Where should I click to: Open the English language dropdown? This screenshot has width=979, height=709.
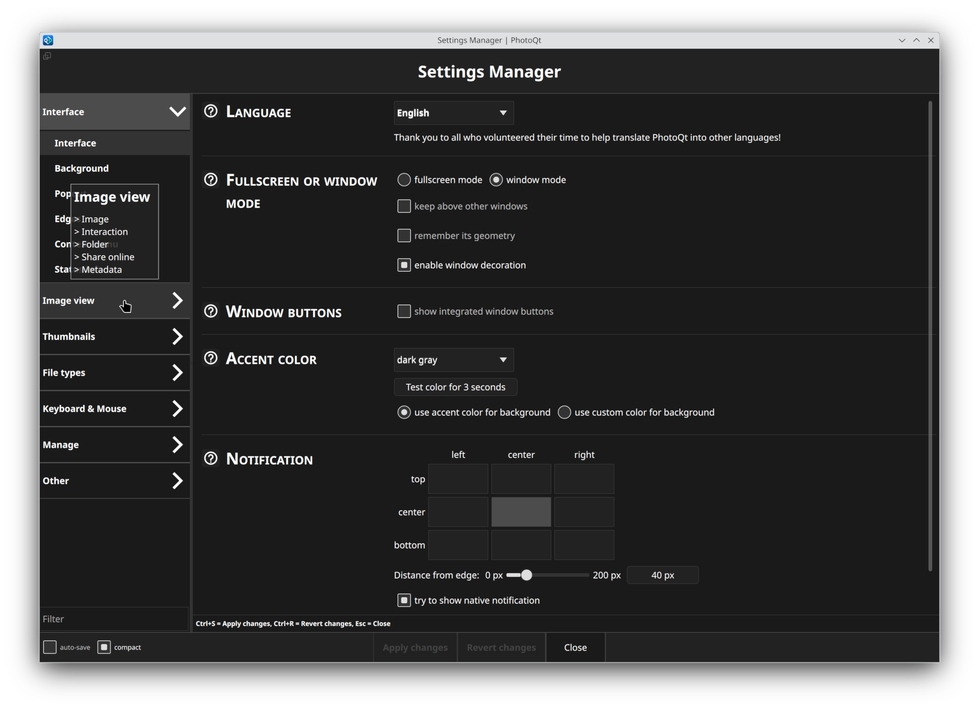coord(453,113)
